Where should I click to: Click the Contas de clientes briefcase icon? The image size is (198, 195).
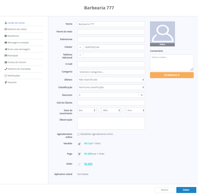pyautogui.click(x=6, y=62)
